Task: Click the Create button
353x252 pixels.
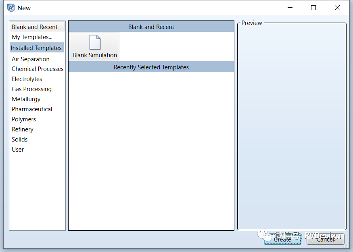Action: pos(282,239)
